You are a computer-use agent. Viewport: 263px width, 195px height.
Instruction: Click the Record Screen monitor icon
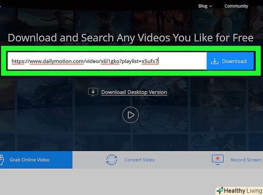coord(217,160)
